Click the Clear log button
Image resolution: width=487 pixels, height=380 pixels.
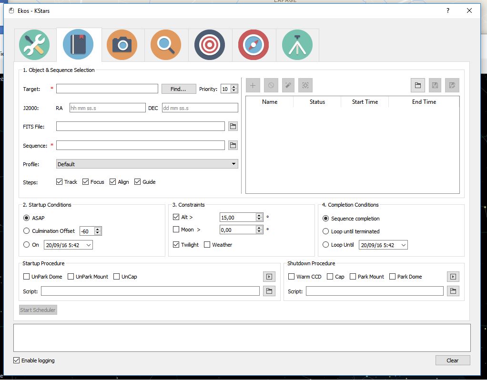point(453,360)
